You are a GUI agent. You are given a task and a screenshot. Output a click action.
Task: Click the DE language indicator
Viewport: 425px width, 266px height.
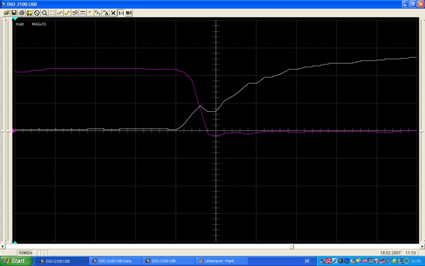tap(307, 261)
